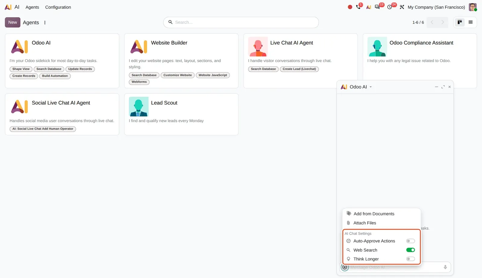Click the Social Live Chat AI Agent logo

click(19, 107)
